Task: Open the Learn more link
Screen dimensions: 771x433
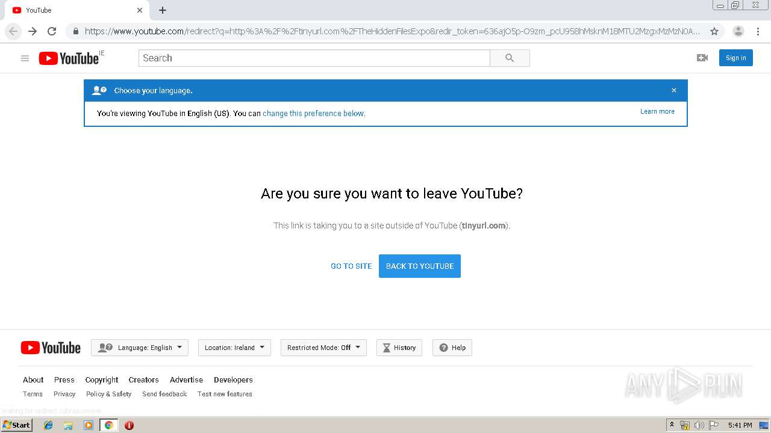Action: point(657,111)
